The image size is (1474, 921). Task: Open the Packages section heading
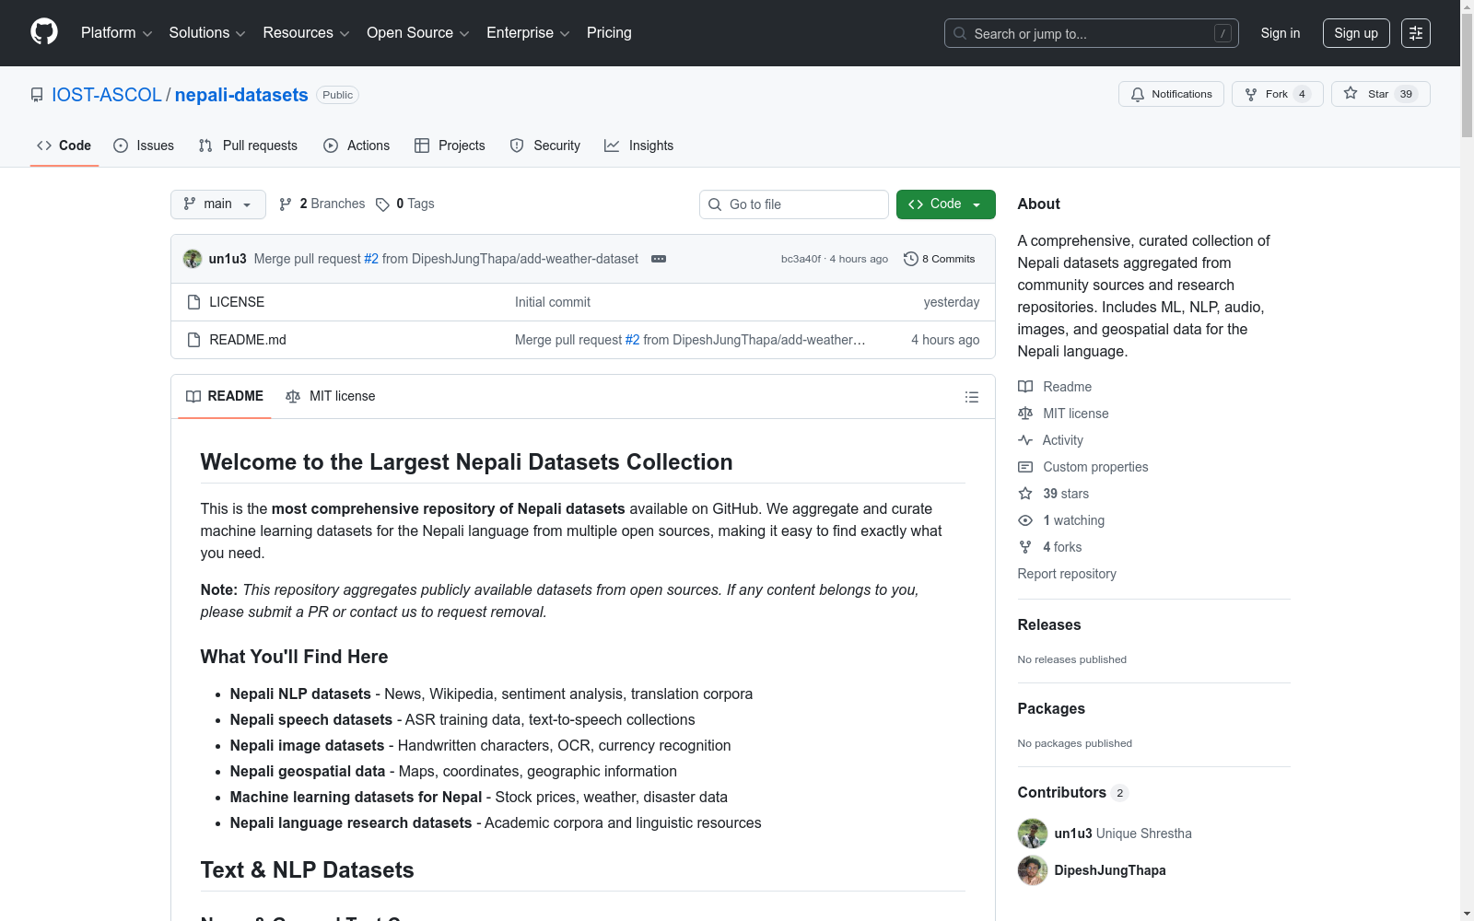coord(1051,708)
